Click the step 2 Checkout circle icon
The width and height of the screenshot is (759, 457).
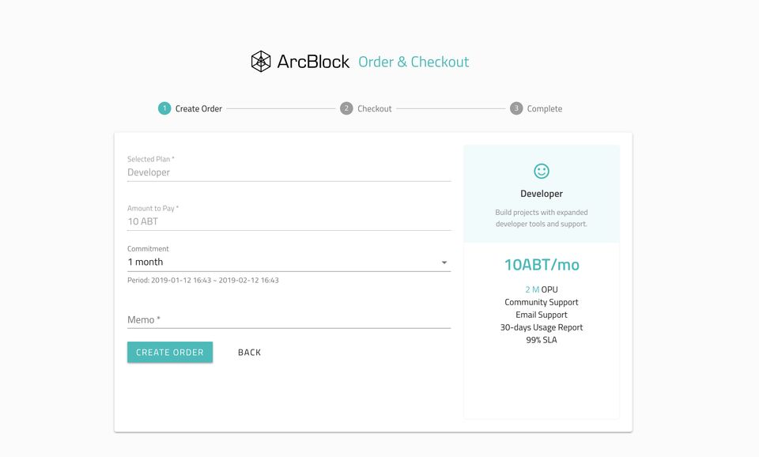(346, 108)
